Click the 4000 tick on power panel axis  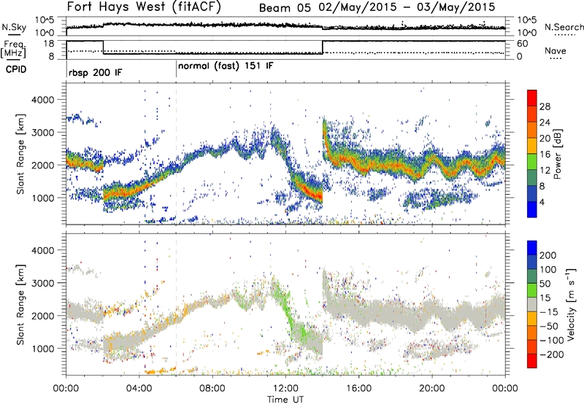click(x=42, y=100)
